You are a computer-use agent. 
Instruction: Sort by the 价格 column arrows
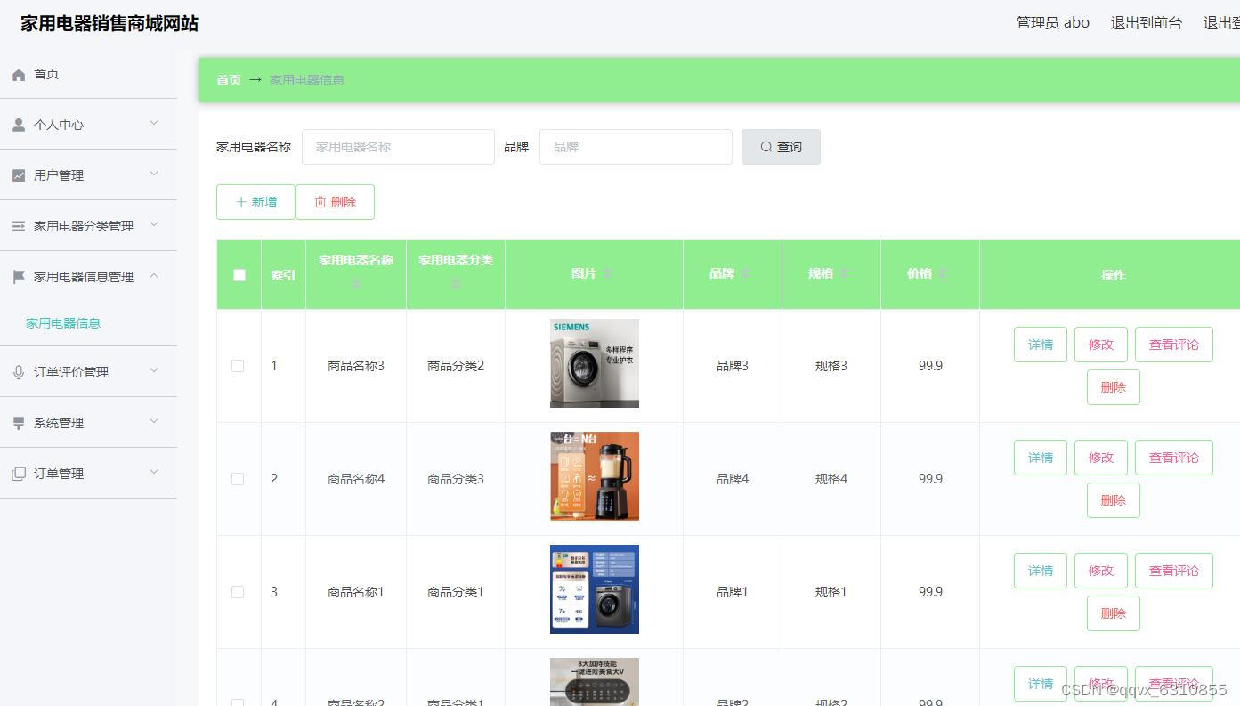pos(943,273)
